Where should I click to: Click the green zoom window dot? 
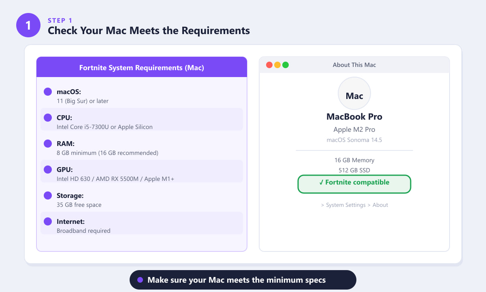pyautogui.click(x=286, y=65)
